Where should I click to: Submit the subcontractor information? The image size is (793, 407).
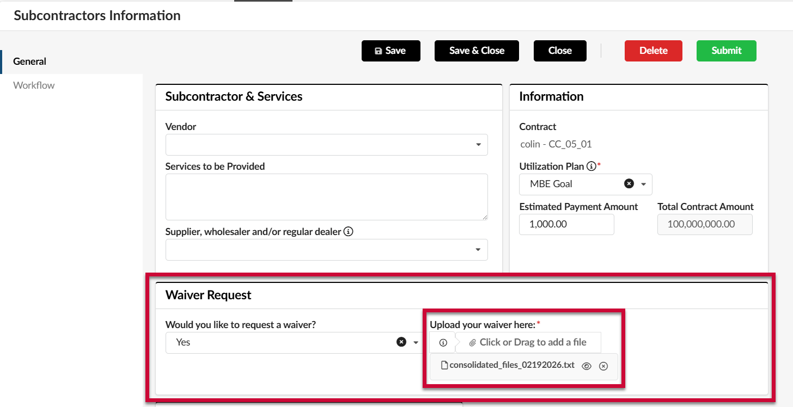click(726, 51)
